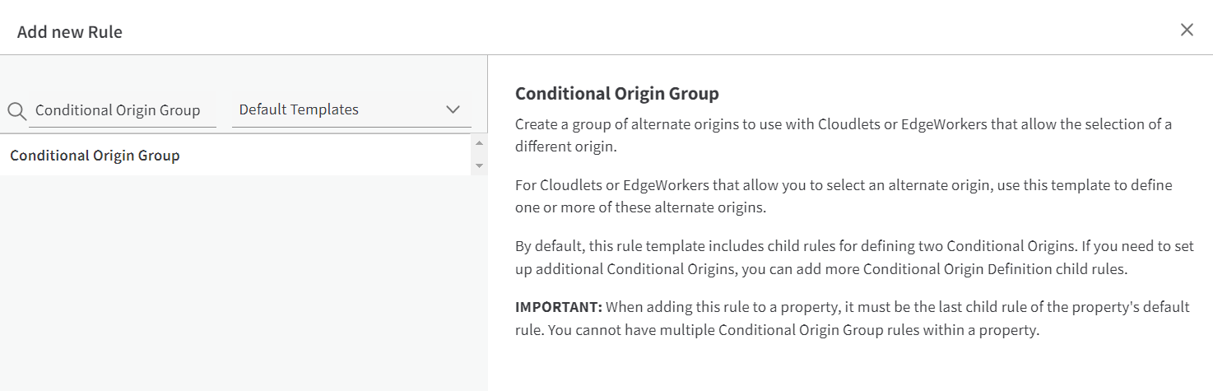Viewport: 1213px width, 391px height.
Task: Click the results list scroll down arrow
Action: pos(480,165)
